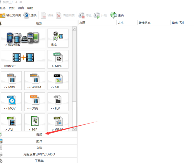Open the 移动设备 mobile device converter

coord(23,38)
